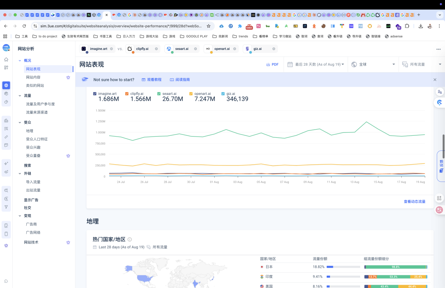Open the 所有流量 traffic type dropdown

[422, 64]
